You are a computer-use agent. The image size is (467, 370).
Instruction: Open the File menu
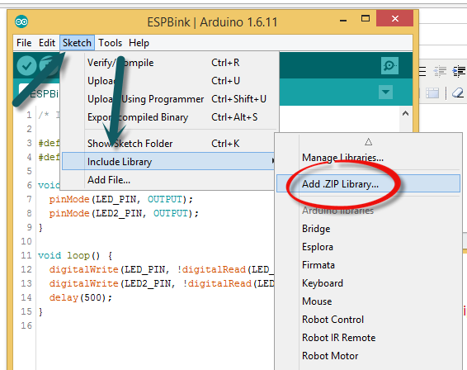pos(24,43)
